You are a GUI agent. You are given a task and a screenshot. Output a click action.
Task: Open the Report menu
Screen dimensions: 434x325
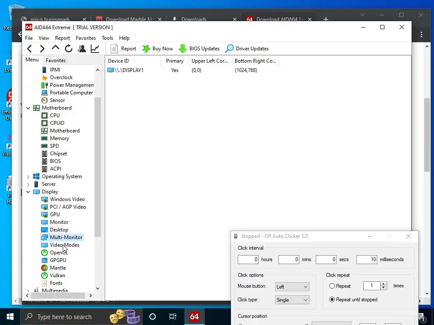pyautogui.click(x=62, y=38)
